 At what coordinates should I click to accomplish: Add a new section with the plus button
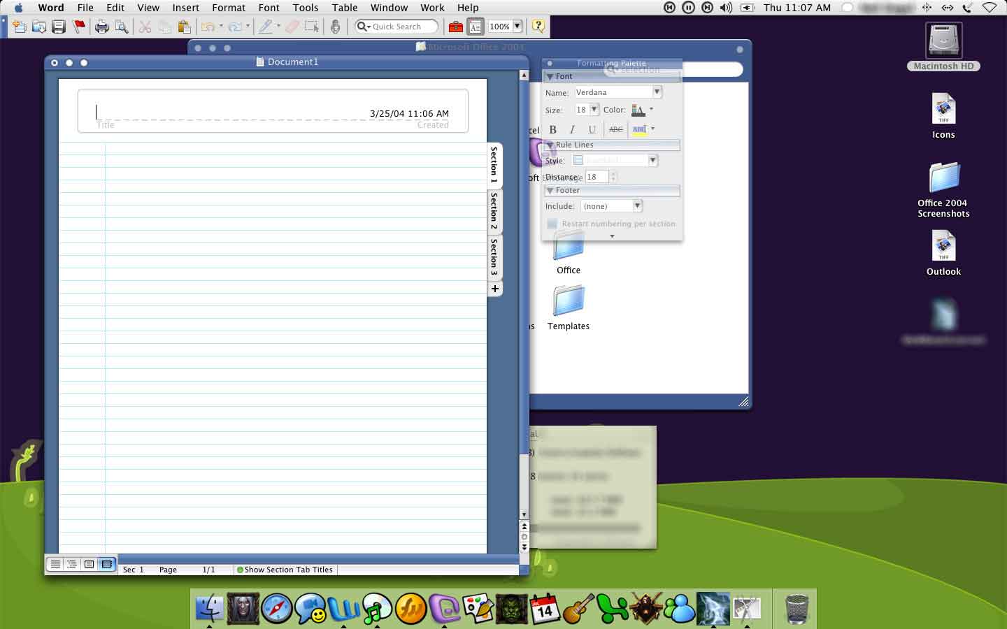pos(494,289)
